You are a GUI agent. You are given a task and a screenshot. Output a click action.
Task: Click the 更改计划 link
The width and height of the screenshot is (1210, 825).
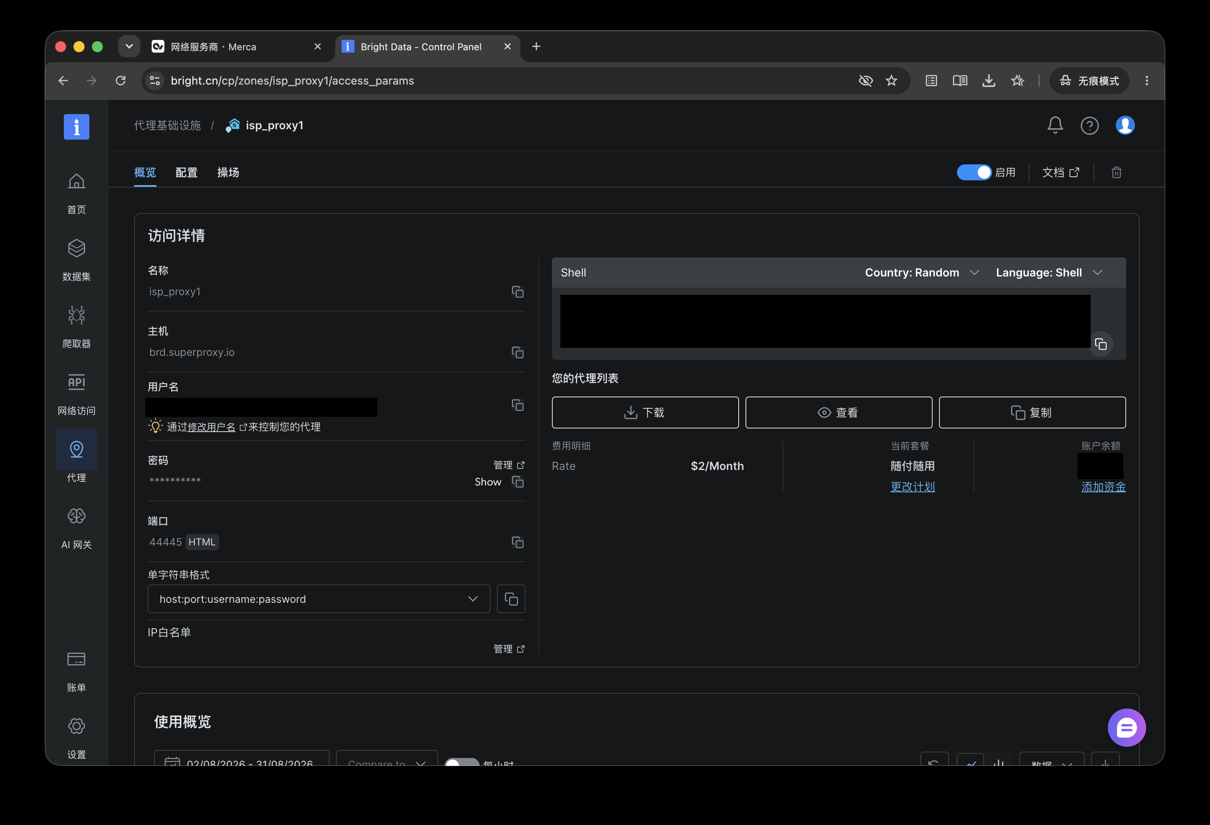912,487
